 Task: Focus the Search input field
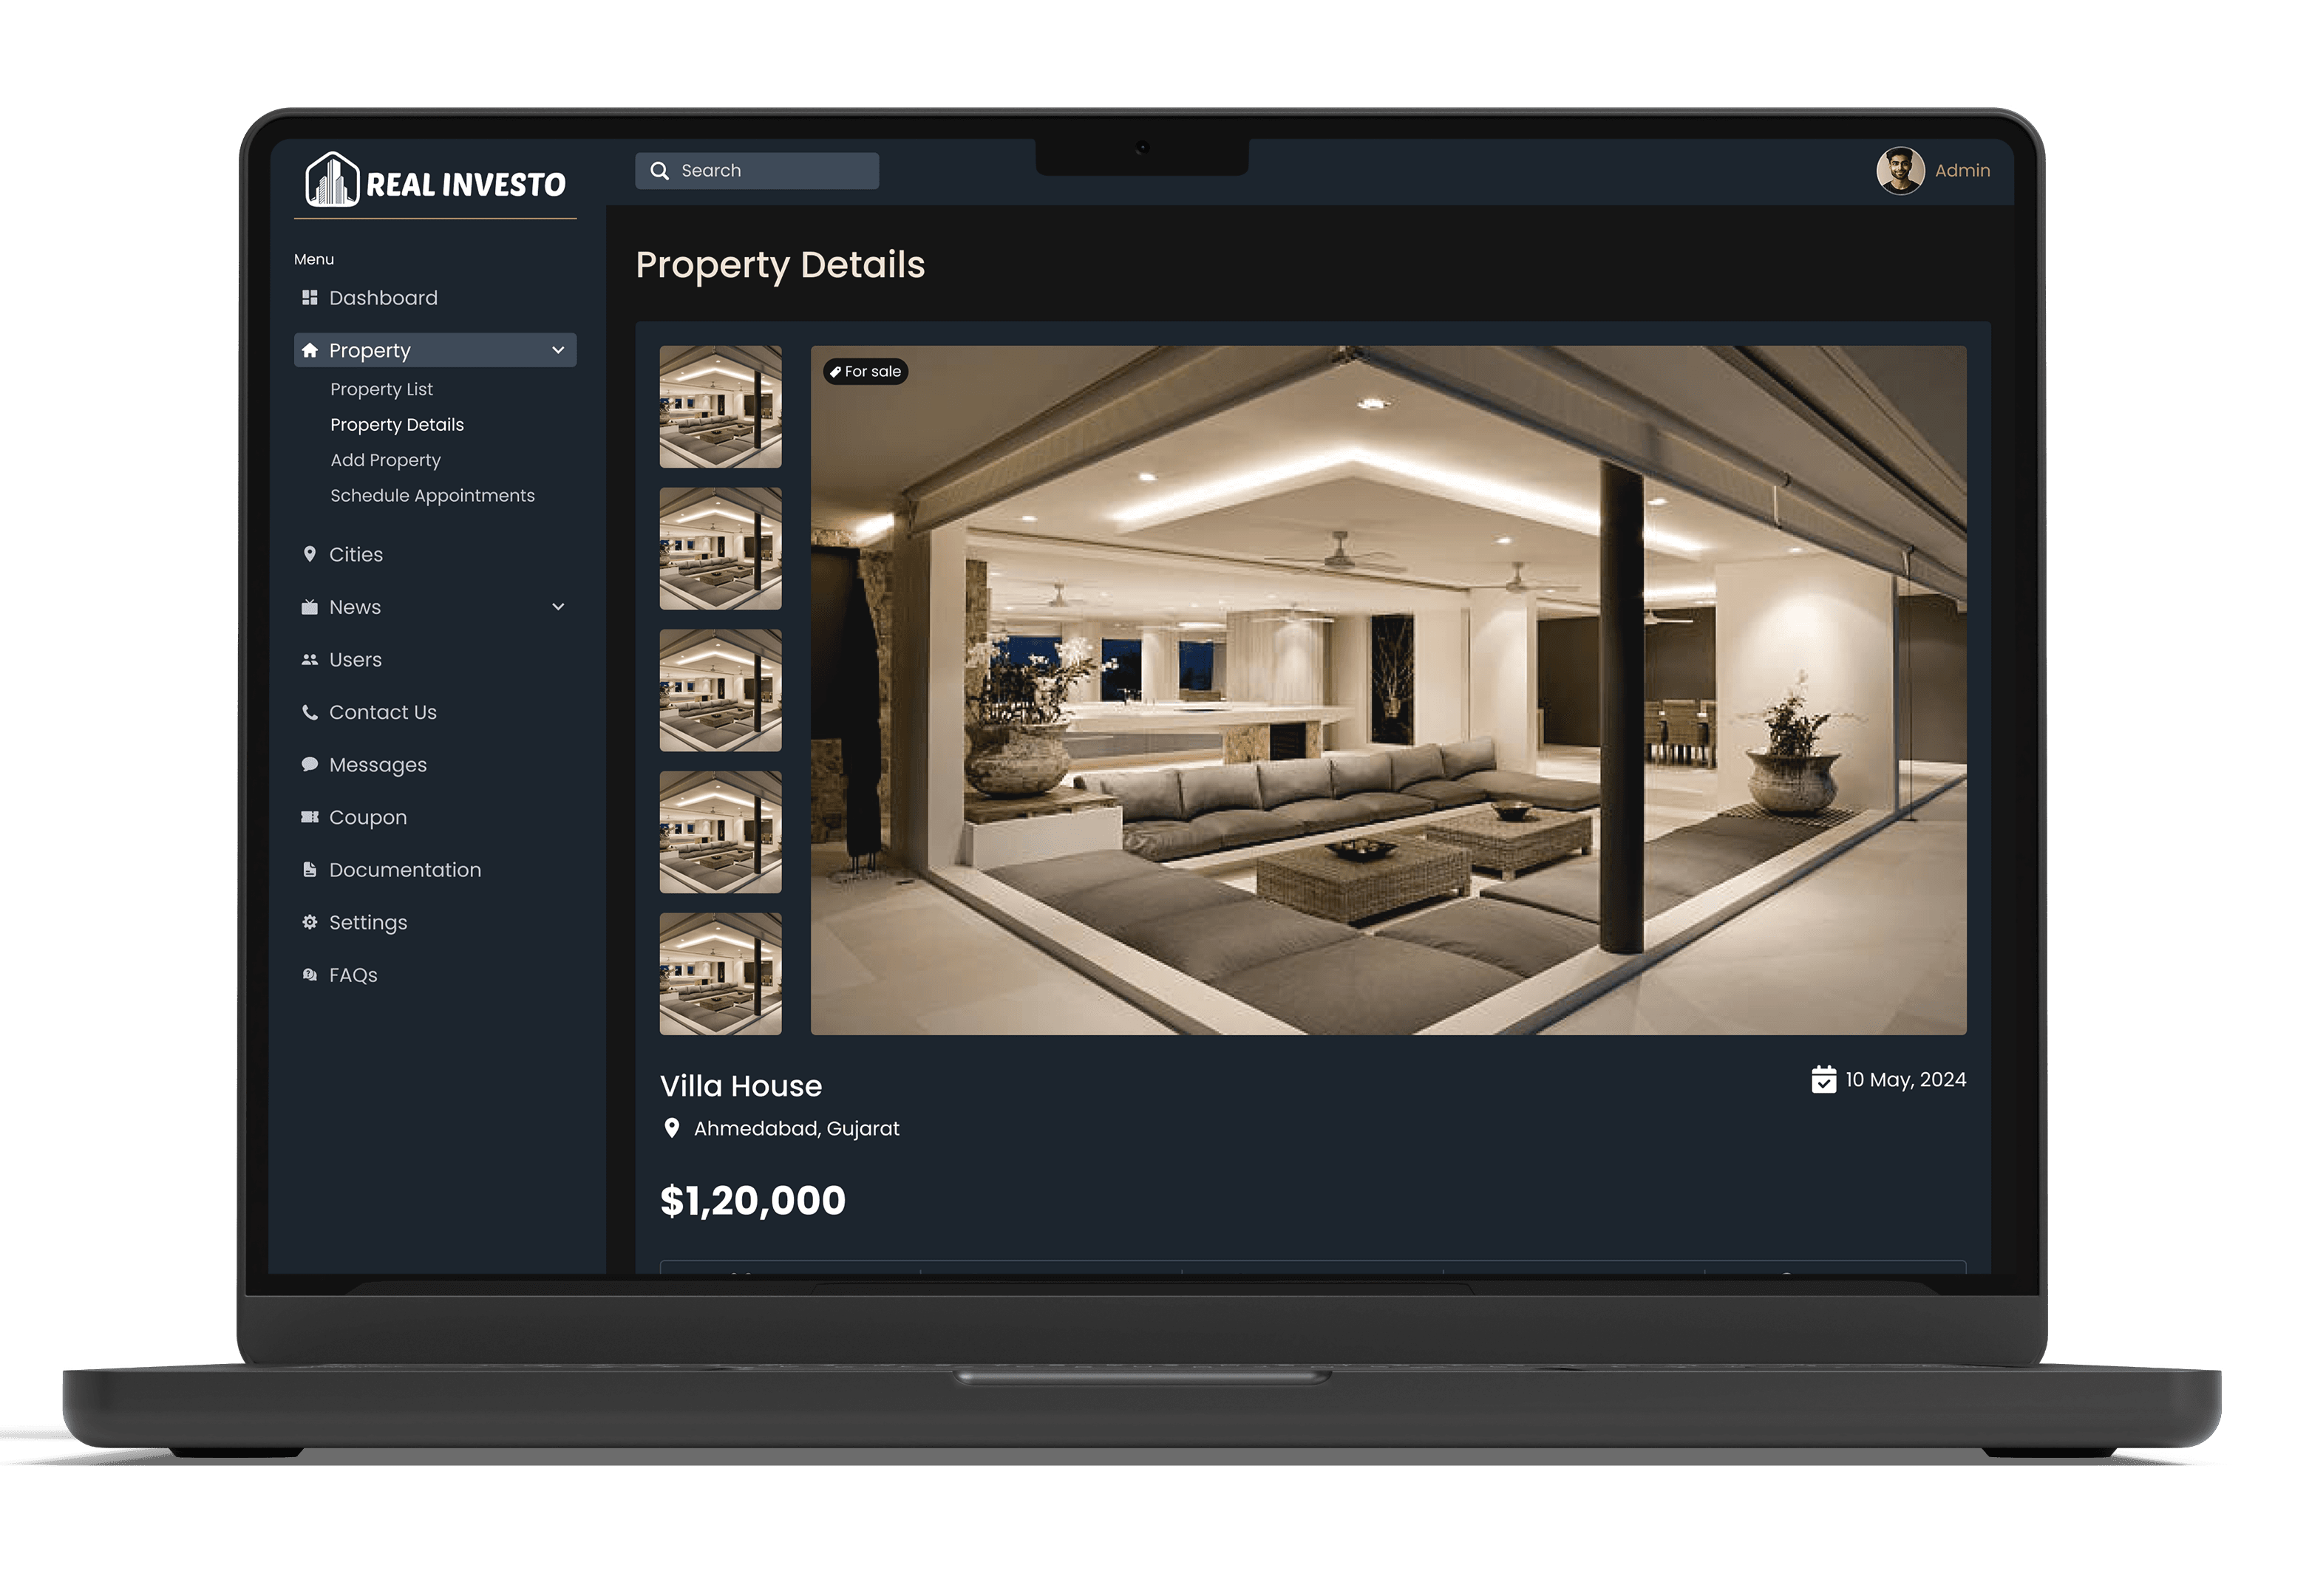tap(756, 171)
